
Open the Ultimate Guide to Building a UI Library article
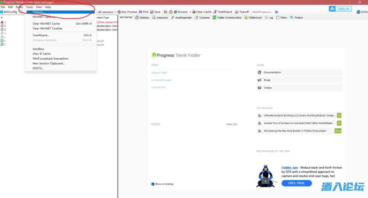[299, 115]
